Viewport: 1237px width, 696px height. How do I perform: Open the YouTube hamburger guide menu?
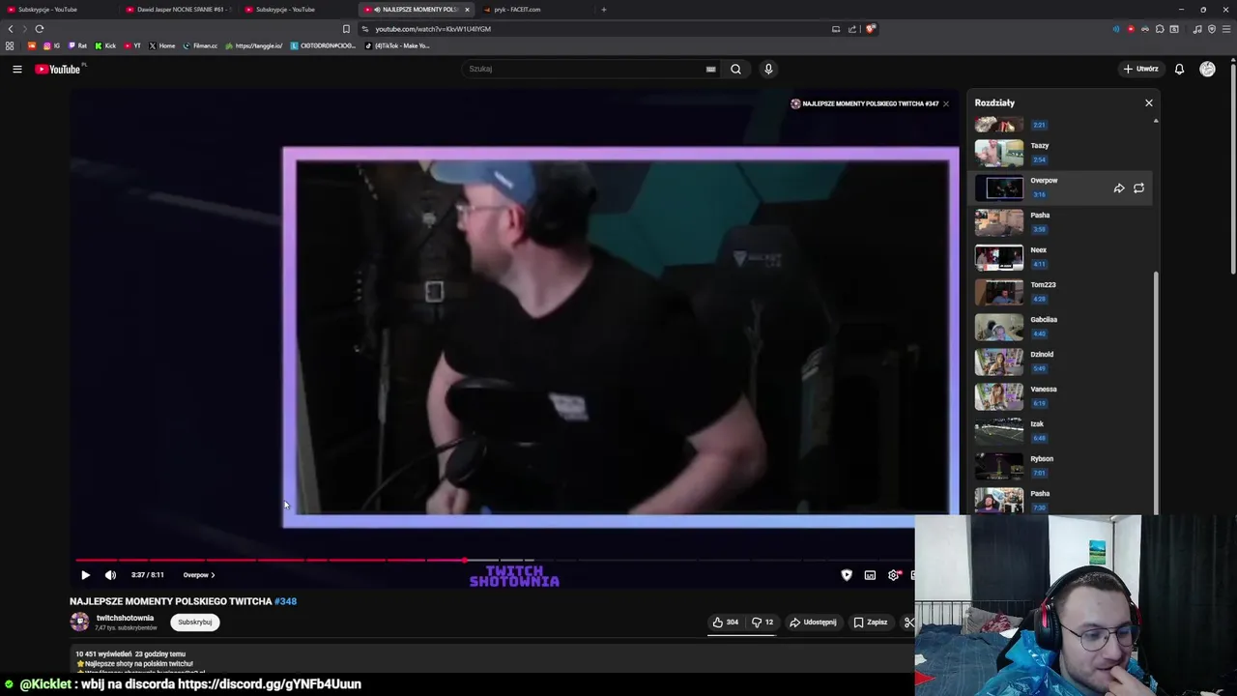[x=17, y=69]
